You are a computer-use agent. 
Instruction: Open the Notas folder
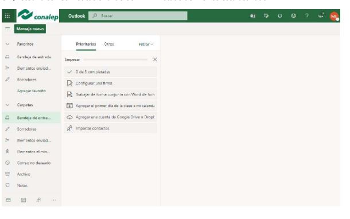[31, 185]
